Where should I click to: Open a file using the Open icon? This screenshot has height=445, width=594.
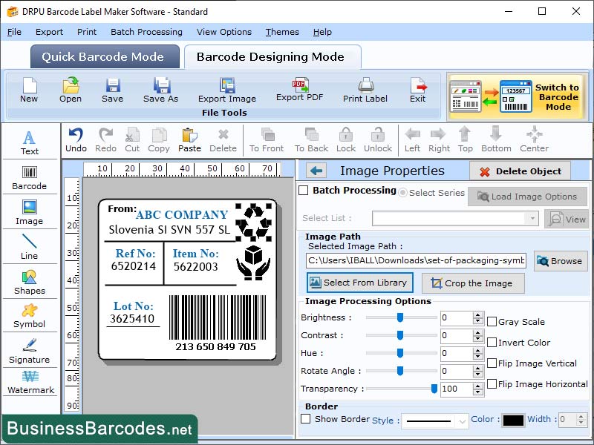pos(71,90)
